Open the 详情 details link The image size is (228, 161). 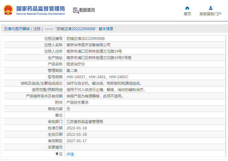tap(70, 154)
